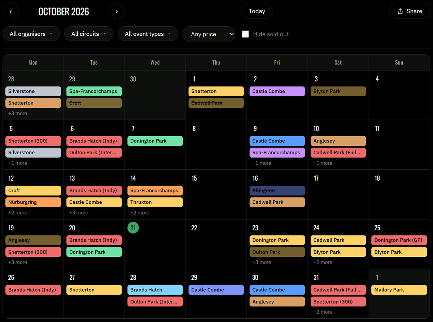Expand +1 more events on October 9
433x322 pixels.
coord(262,163)
